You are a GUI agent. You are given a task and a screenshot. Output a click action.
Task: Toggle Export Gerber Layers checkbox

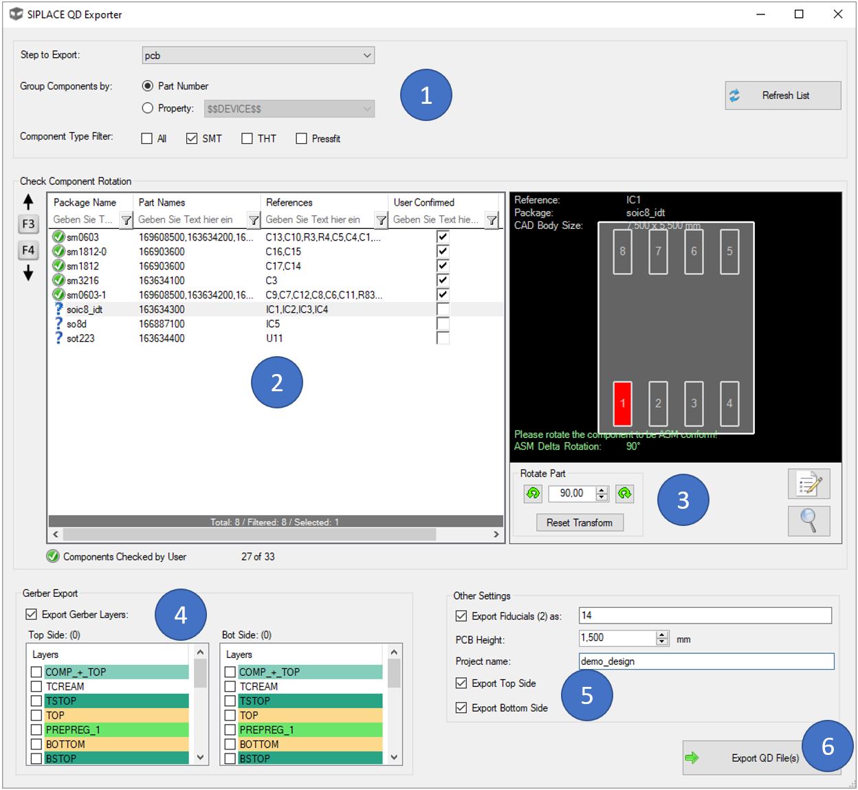coord(31,614)
